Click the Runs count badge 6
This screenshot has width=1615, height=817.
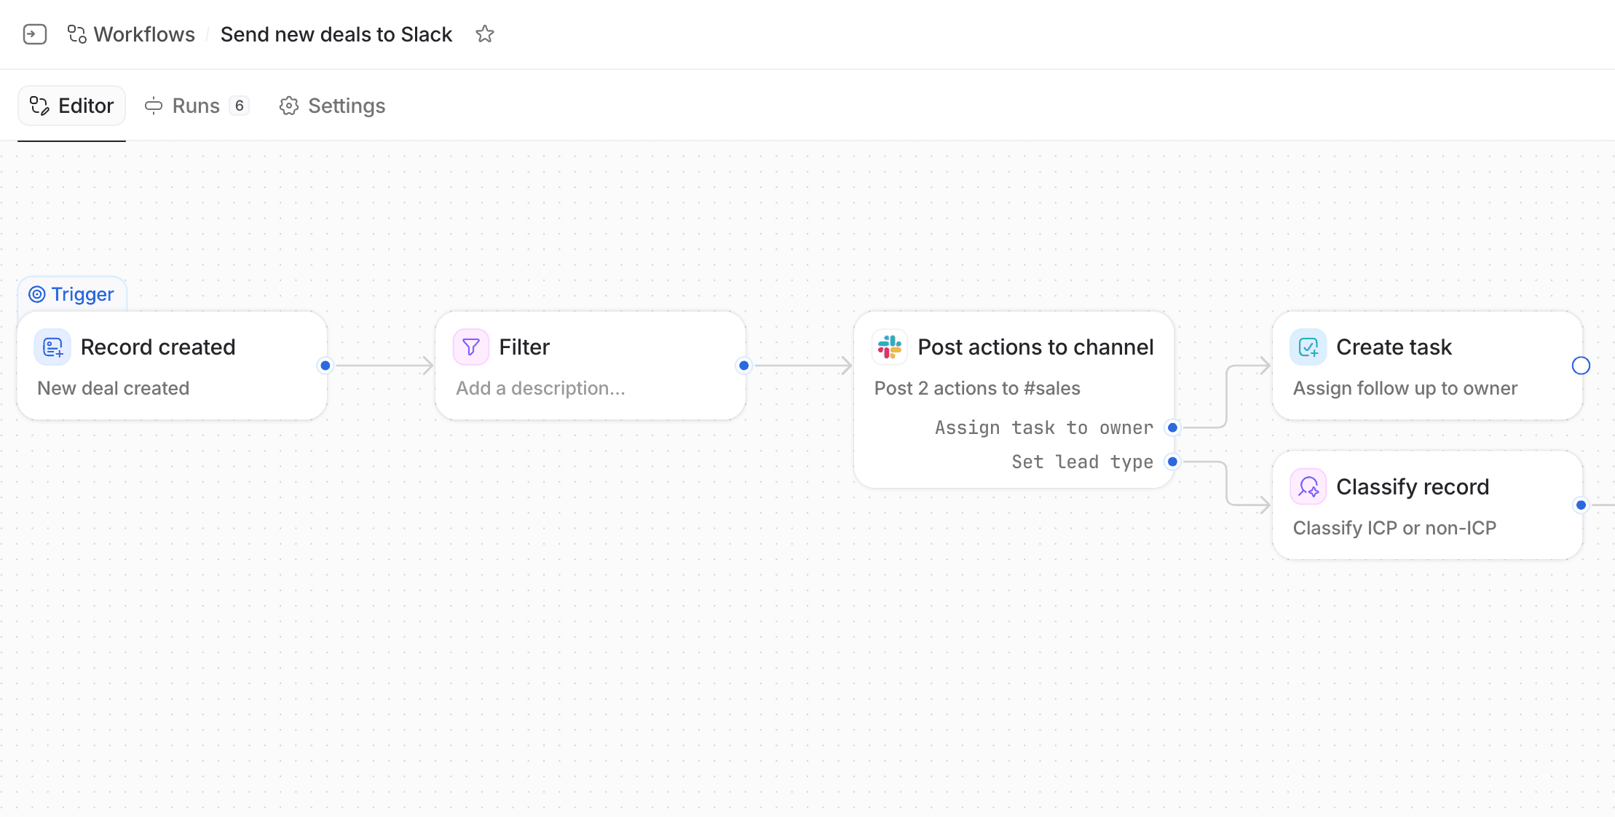[240, 106]
